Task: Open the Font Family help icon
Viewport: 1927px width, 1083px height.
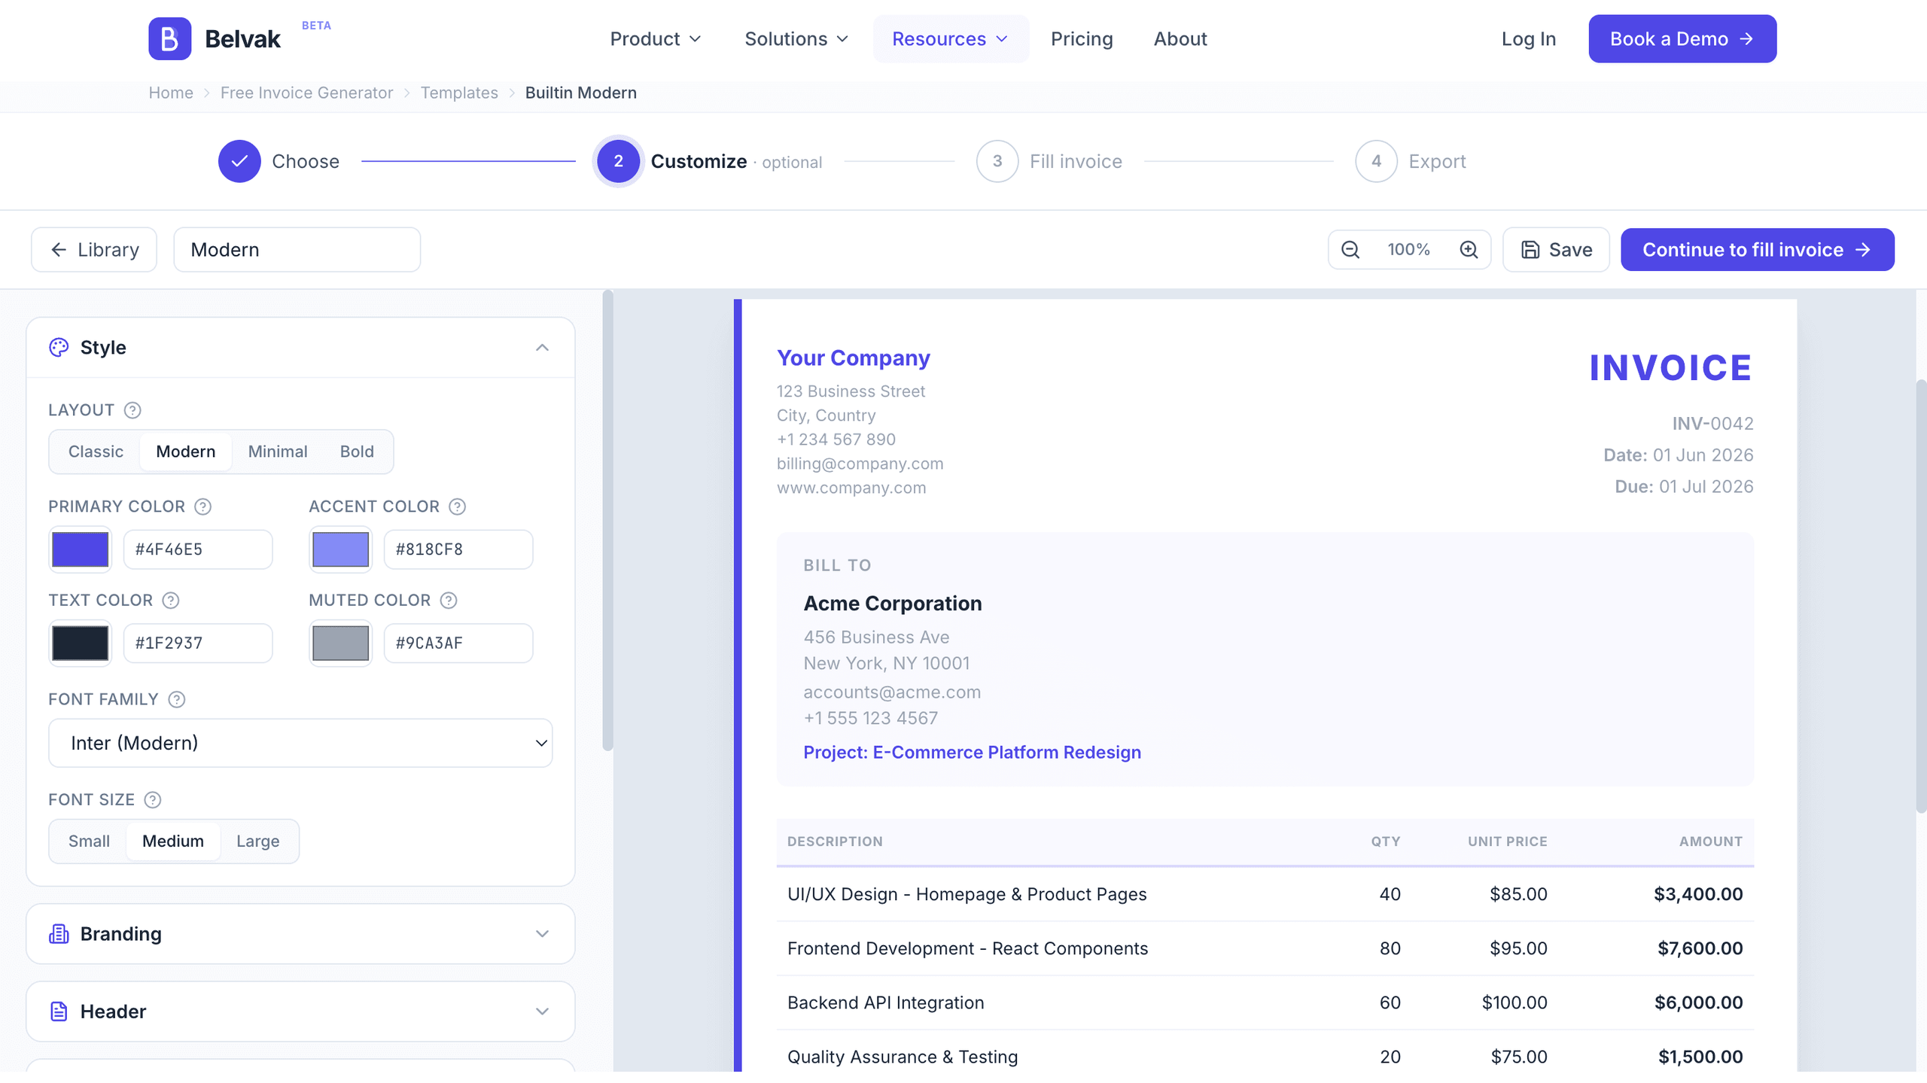Action: tap(177, 700)
